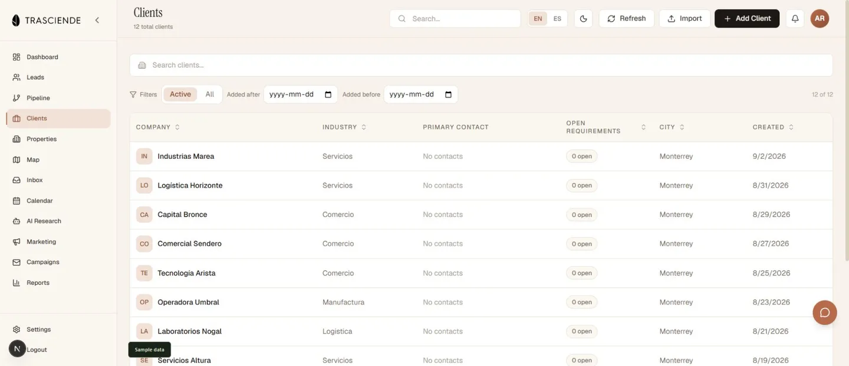Viewport: 849px width, 366px height.
Task: Open notifications with the bell icon
Action: click(795, 18)
